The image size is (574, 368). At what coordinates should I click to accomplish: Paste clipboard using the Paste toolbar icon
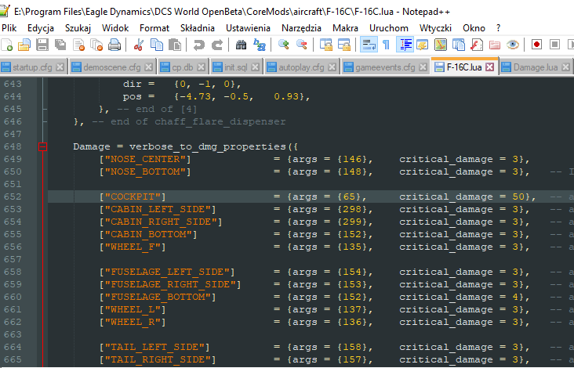[x=175, y=45]
